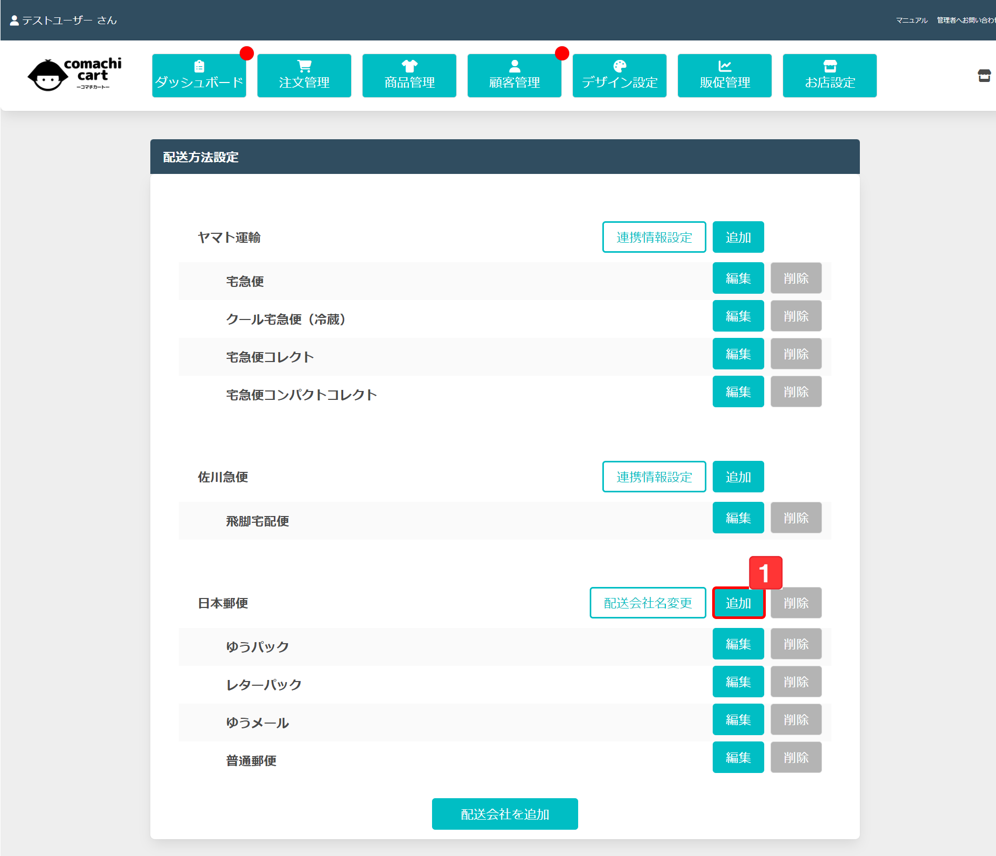Edit ゆうメール
This screenshot has height=856, width=996.
coord(738,719)
